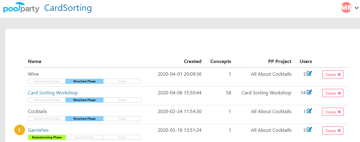360x142 pixels.
Task: Delete the Cocktails session
Action: tap(333, 112)
